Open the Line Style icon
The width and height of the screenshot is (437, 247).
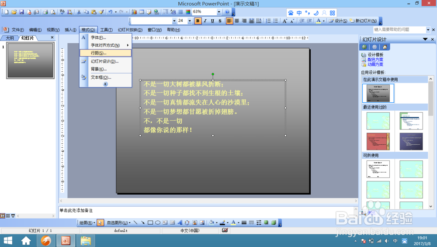[244, 223]
